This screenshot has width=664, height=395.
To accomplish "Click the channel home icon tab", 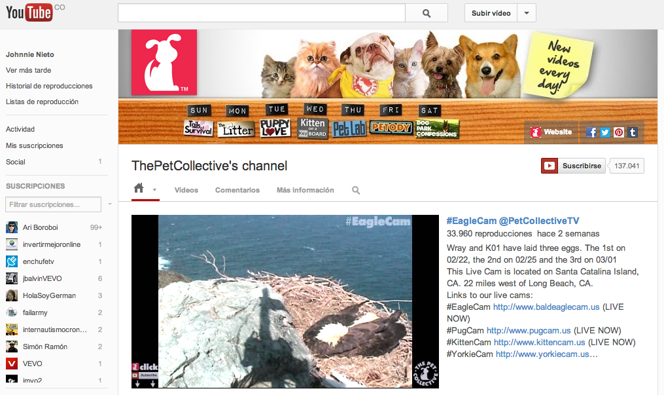I will coord(139,189).
